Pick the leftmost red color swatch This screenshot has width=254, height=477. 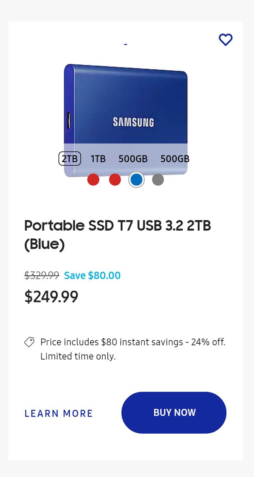(x=93, y=180)
